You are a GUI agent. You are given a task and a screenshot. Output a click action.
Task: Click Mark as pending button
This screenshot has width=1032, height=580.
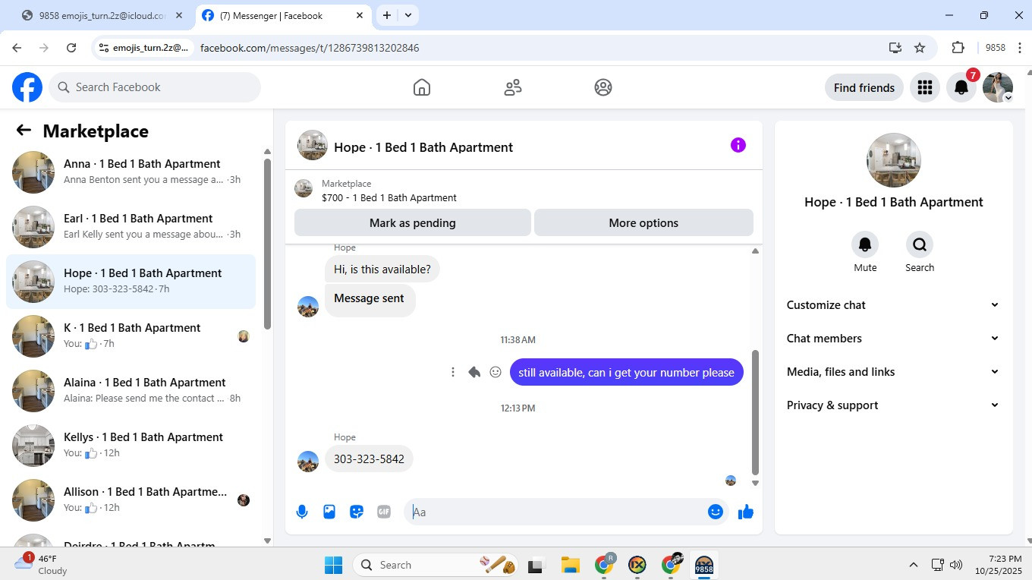click(x=413, y=223)
